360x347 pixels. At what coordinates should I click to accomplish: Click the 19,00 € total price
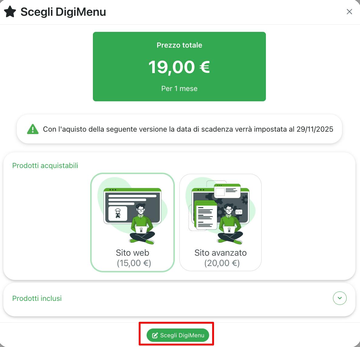point(179,67)
